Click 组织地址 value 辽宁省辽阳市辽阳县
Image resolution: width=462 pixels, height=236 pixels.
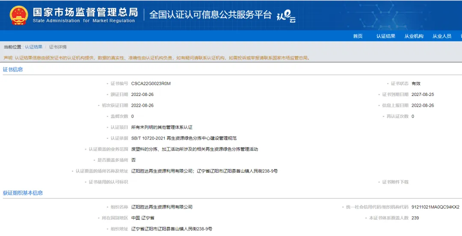(x=172, y=229)
